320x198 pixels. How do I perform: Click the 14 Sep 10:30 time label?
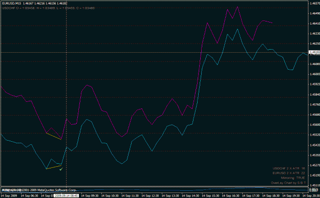click(x=110, y=196)
